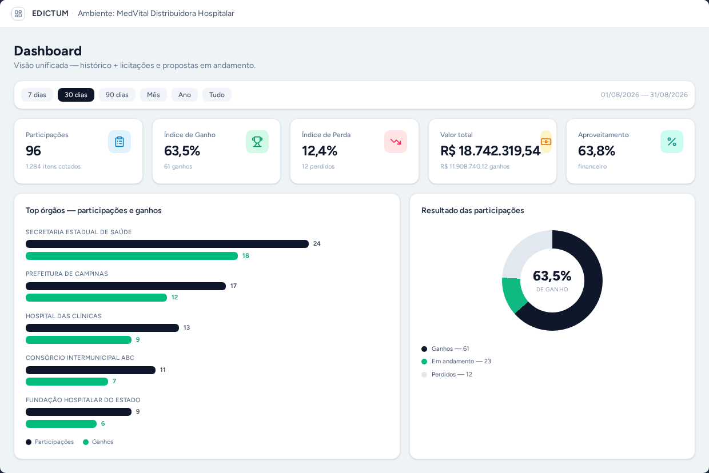This screenshot has height=473, width=709.
Task: Click the FUNDAÇÃO HOSPITALAR DO ESTADO label
Action: pyautogui.click(x=83, y=400)
